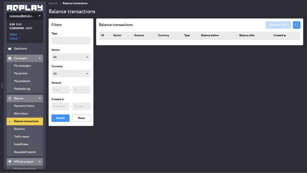
Task: Click the Affiliate program funnel icon
Action: (x=10, y=162)
